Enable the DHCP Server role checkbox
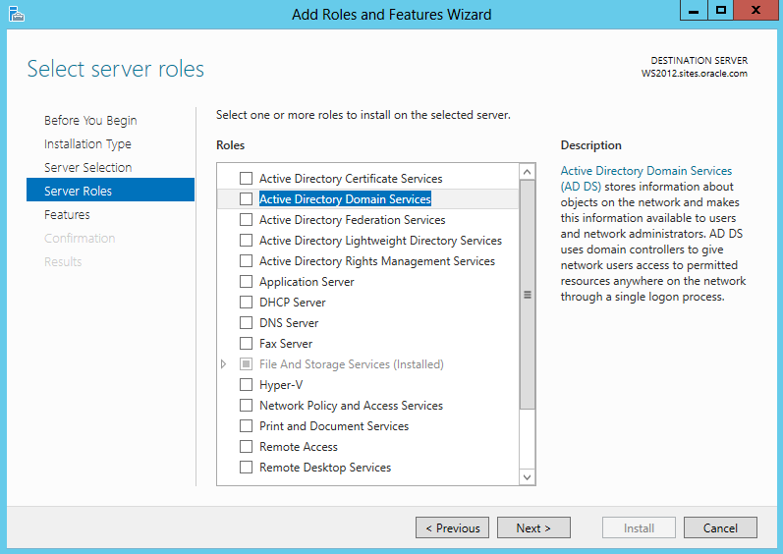Screen dimensions: 783x554 (x=246, y=303)
